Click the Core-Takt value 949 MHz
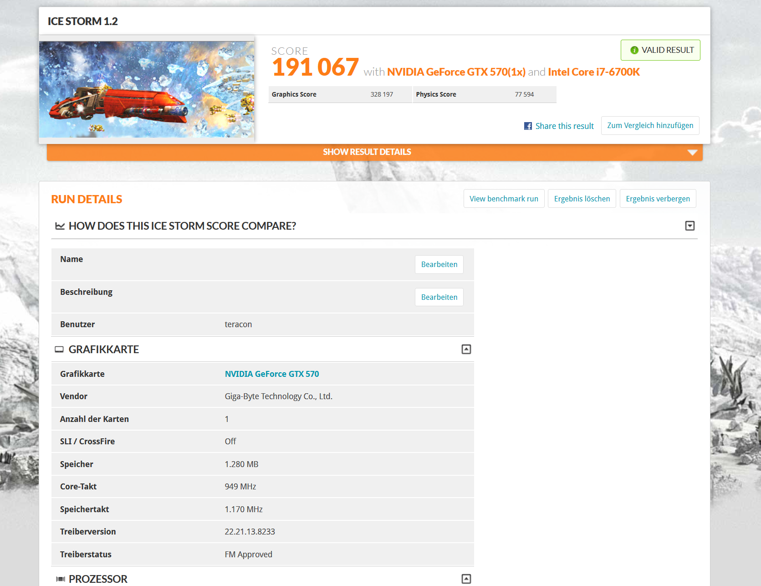761x586 pixels. 240,487
